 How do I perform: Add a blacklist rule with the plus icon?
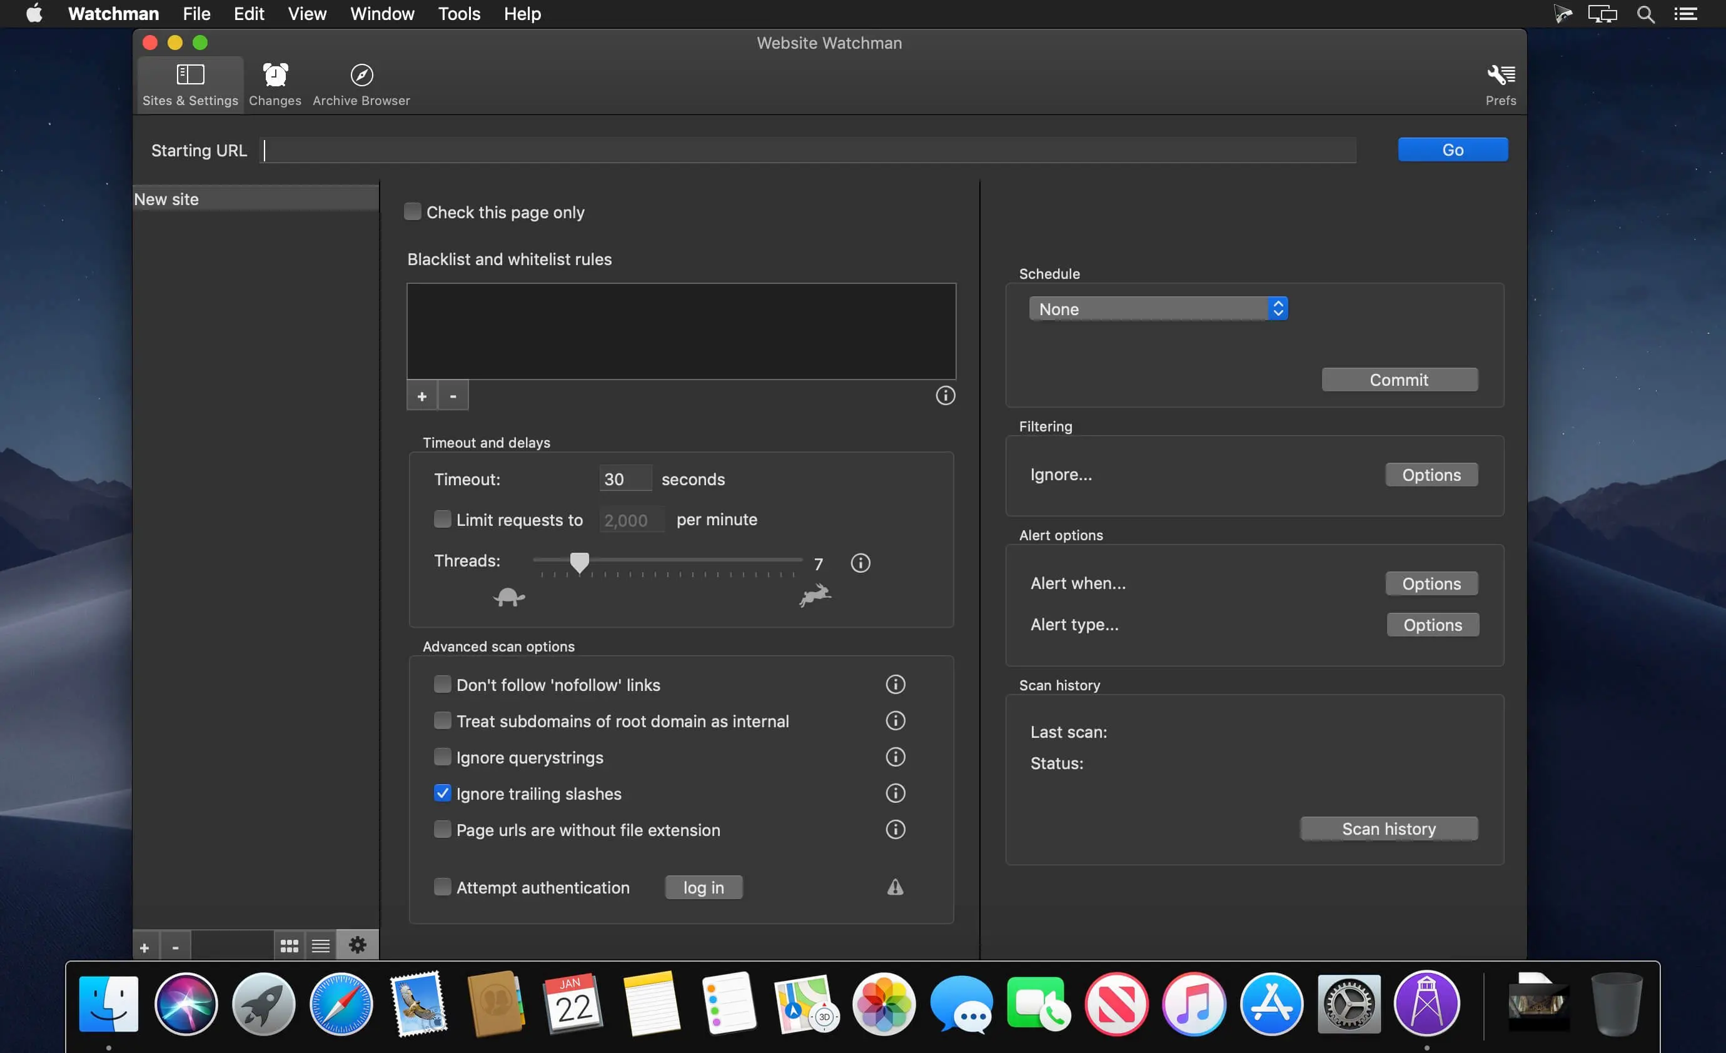421,395
